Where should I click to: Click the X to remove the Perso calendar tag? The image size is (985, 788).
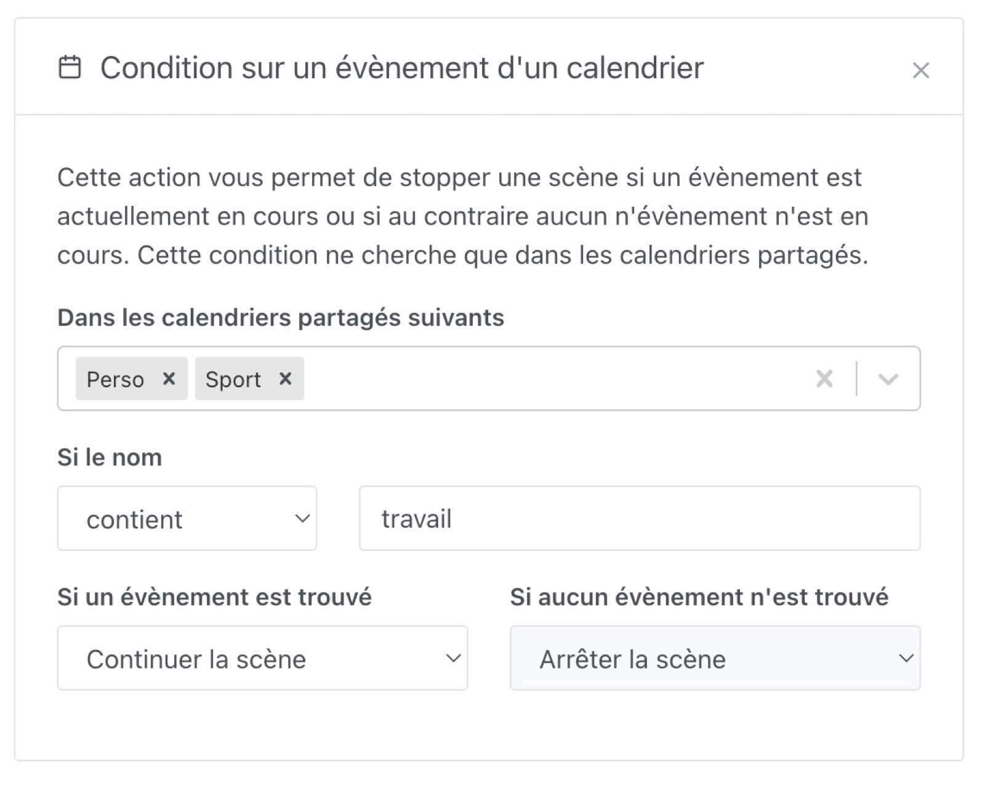tap(170, 379)
